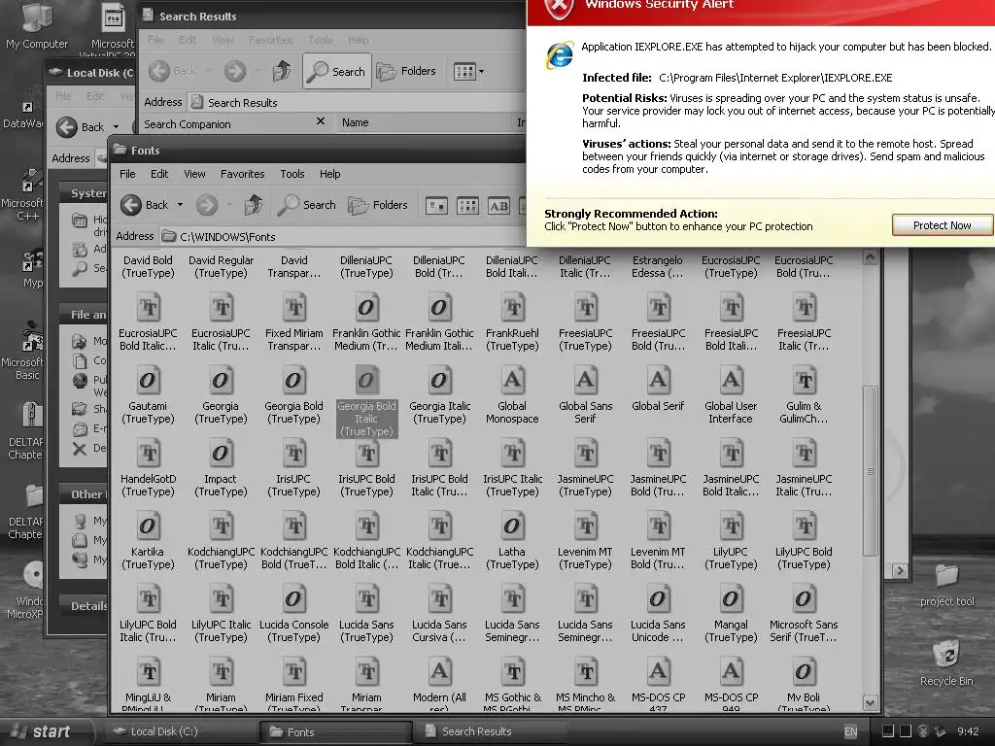Select the HandelGotD font icon
Image resolution: width=995 pixels, height=746 pixels.
[x=148, y=453]
